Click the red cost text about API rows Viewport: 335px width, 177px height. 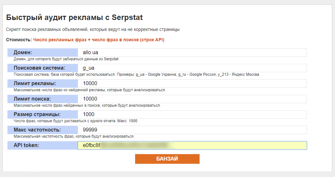99,40
